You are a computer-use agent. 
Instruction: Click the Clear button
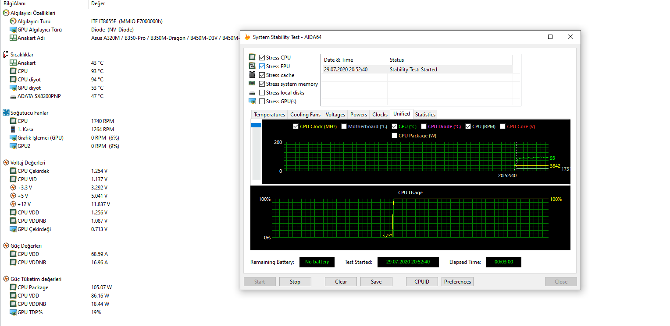(x=341, y=282)
